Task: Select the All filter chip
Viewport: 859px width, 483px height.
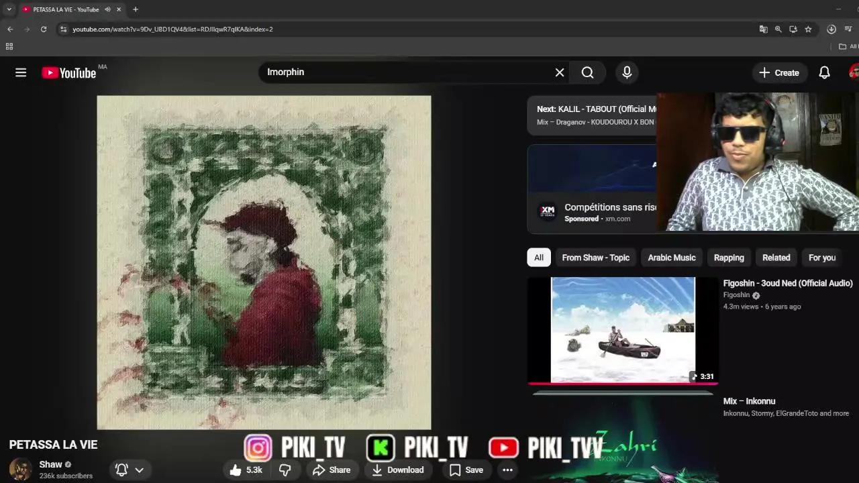Action: (x=539, y=258)
